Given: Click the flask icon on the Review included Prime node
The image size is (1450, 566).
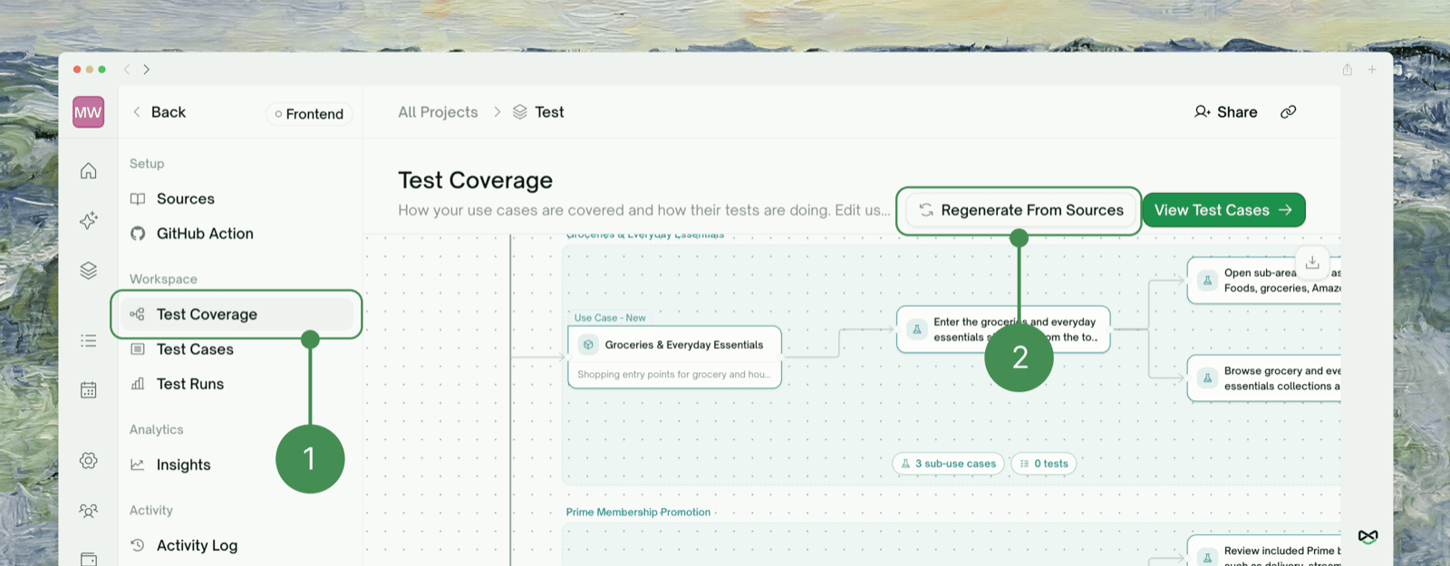Looking at the screenshot, I should [x=1207, y=556].
